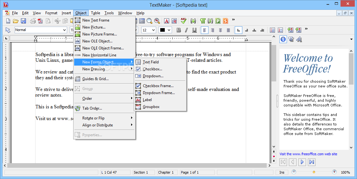Decrease the paragraph indent
This screenshot has height=179, width=357.
click(290, 30)
